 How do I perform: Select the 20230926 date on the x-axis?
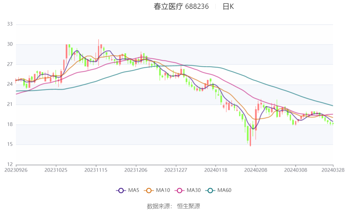[x=16, y=170]
